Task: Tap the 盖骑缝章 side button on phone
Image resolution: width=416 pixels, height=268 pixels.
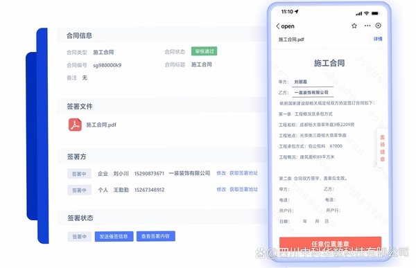Action: click(382, 148)
